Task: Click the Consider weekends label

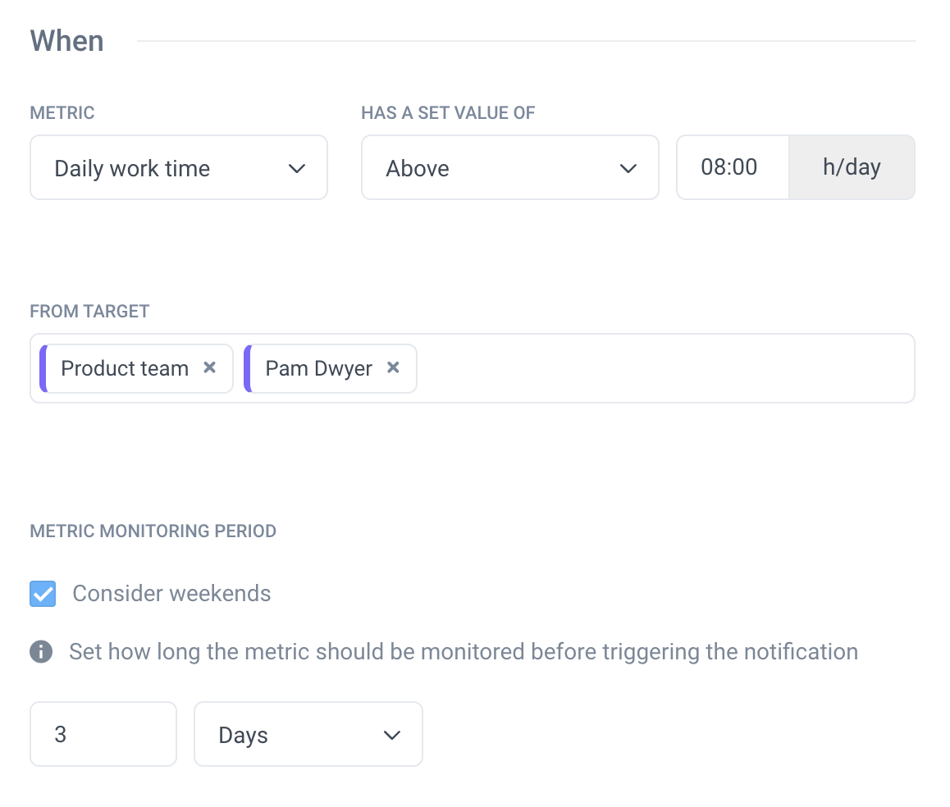Action: (x=171, y=593)
